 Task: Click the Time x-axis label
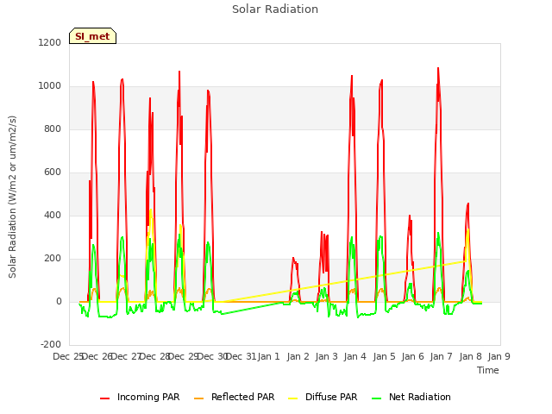pos(487,370)
